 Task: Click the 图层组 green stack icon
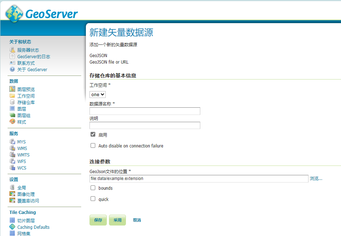[12, 115]
